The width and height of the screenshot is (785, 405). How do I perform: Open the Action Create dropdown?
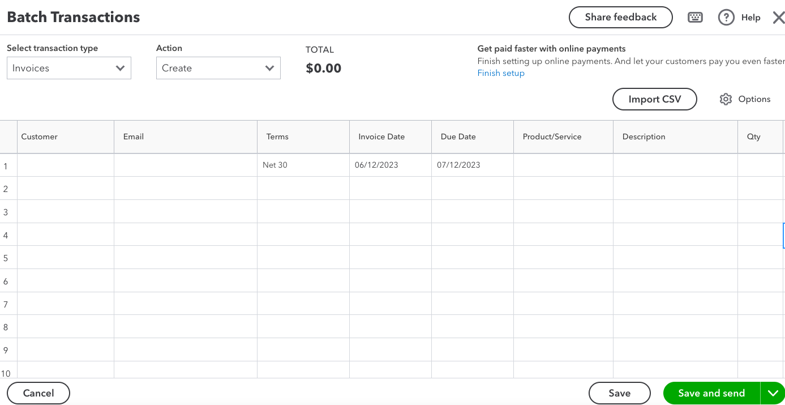(x=218, y=68)
